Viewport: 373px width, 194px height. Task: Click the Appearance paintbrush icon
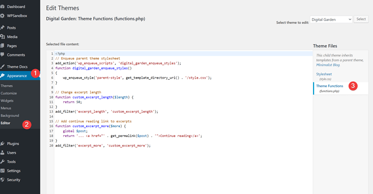coord(2,75)
